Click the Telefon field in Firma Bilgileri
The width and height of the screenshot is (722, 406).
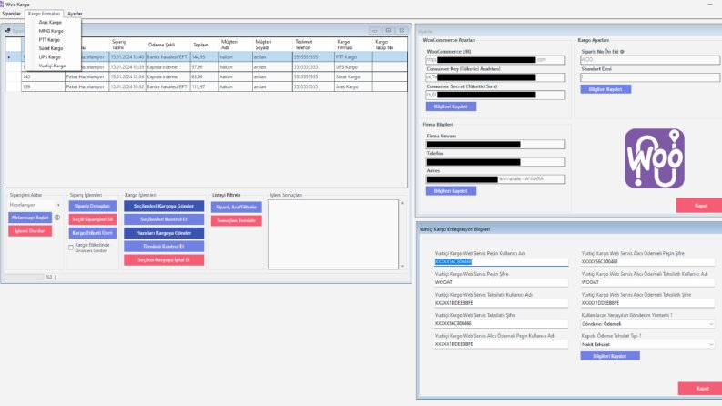tap(495, 162)
